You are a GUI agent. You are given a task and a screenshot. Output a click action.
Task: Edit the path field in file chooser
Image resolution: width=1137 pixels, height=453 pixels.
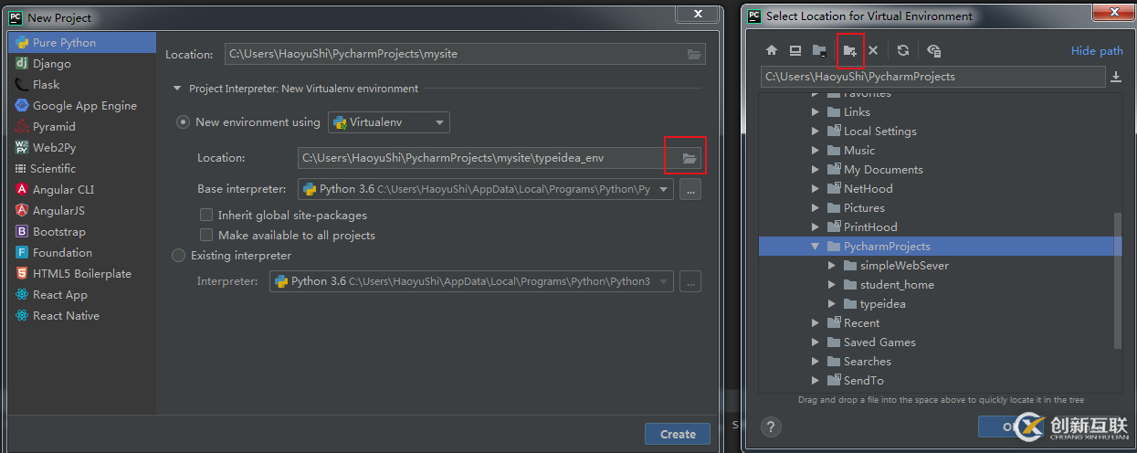pos(932,77)
